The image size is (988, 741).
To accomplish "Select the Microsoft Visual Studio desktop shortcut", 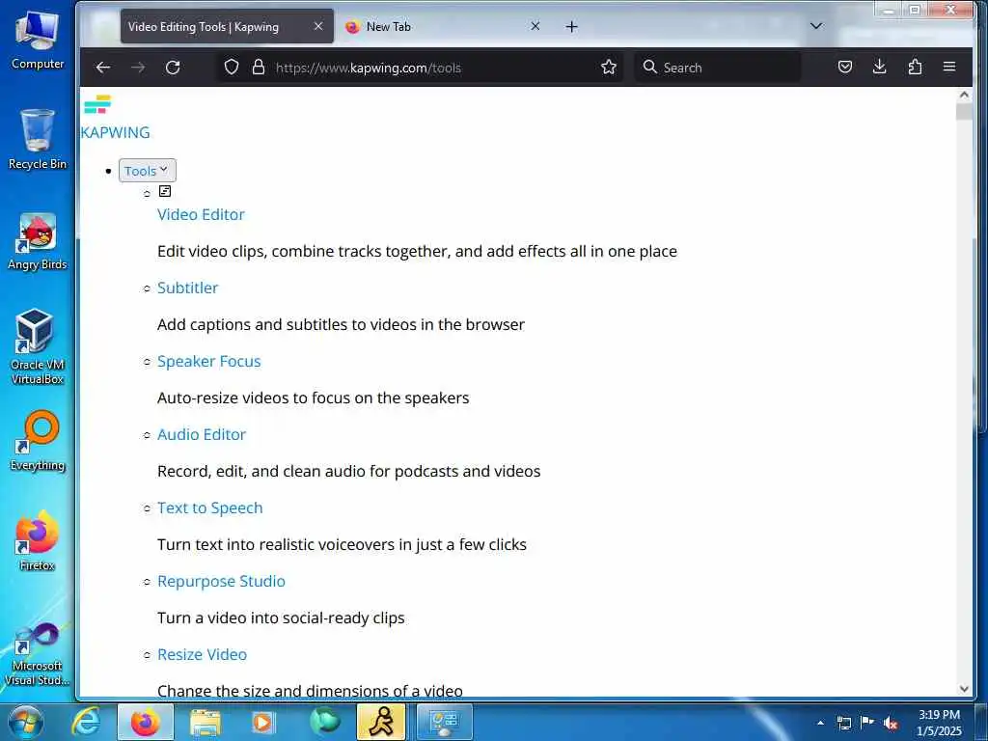I will pyautogui.click(x=38, y=654).
